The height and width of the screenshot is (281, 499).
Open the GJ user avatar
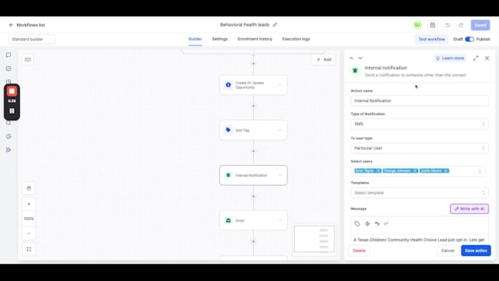(x=418, y=25)
